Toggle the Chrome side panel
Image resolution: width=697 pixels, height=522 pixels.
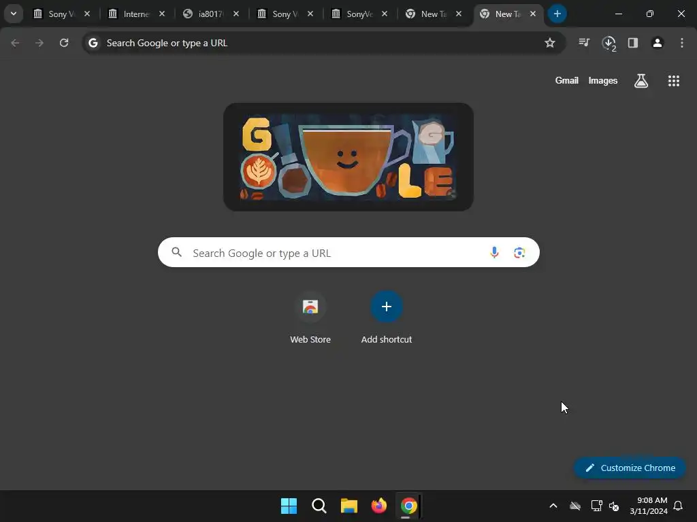[633, 43]
